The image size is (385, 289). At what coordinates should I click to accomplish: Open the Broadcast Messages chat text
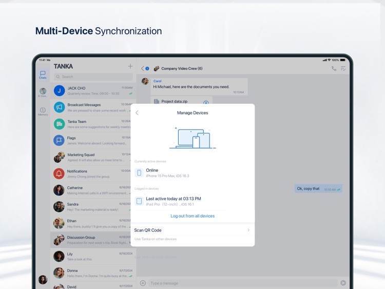coord(84,105)
